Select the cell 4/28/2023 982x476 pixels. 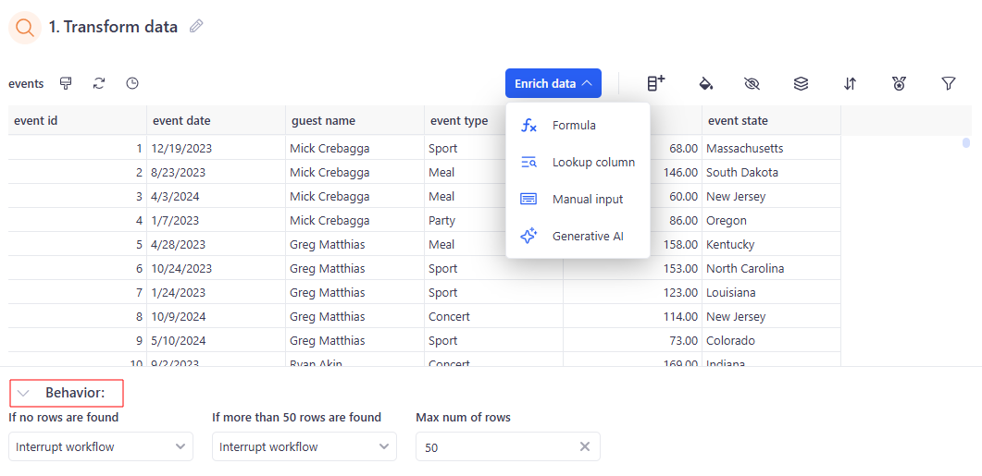(216, 244)
